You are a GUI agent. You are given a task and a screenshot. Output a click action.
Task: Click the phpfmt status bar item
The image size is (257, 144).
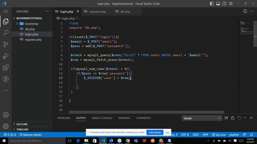[x=234, y=135]
